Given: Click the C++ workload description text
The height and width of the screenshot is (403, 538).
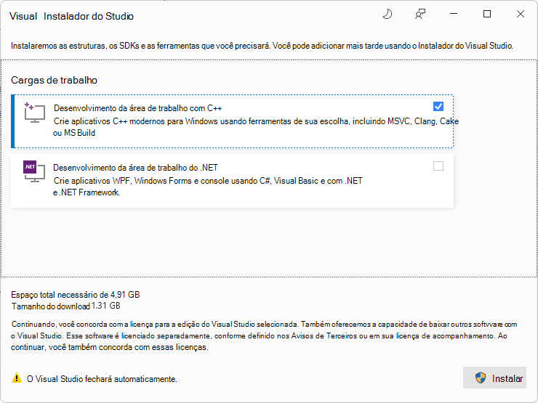Looking at the screenshot, I should [x=256, y=127].
